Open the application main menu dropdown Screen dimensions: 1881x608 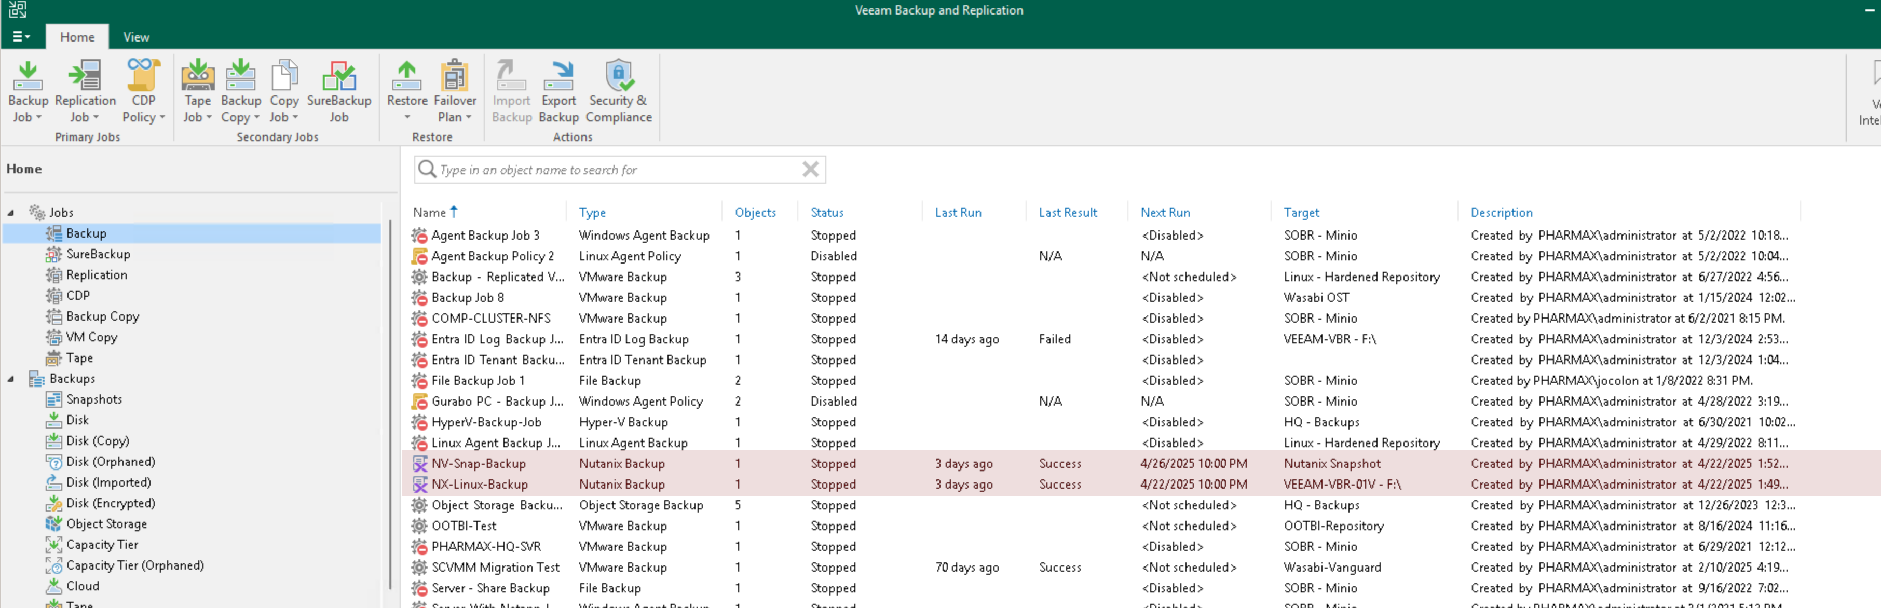21,36
